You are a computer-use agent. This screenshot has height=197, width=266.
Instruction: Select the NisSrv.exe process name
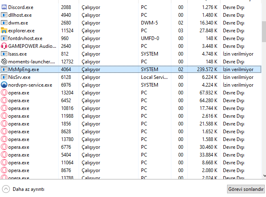[19, 77]
